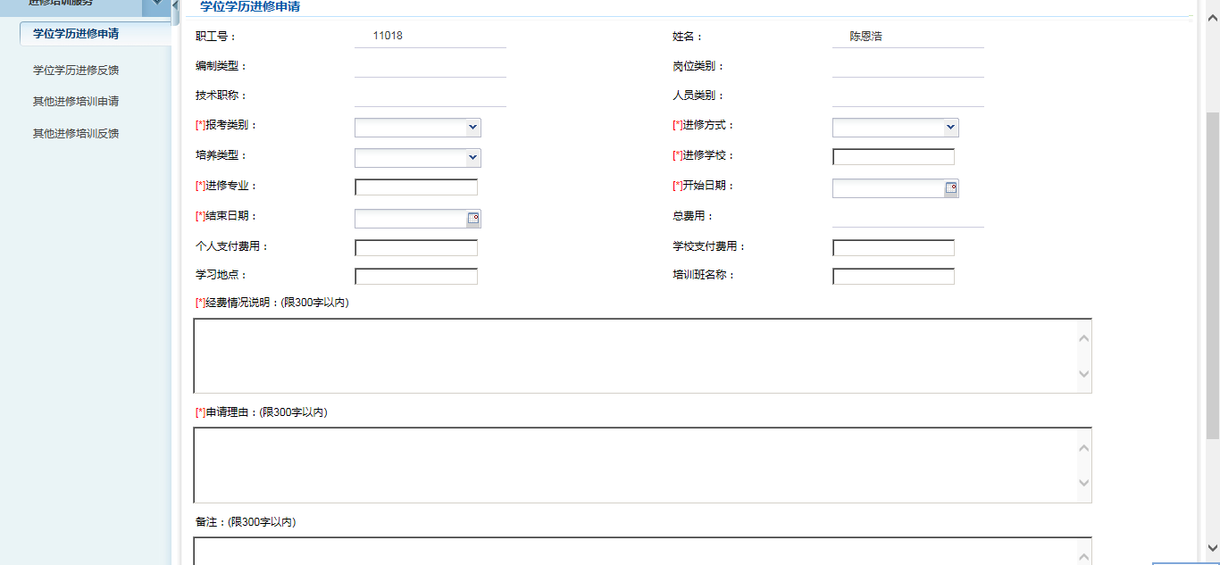Click into the 学校支付费用 field
1220x565 pixels.
[893, 247]
